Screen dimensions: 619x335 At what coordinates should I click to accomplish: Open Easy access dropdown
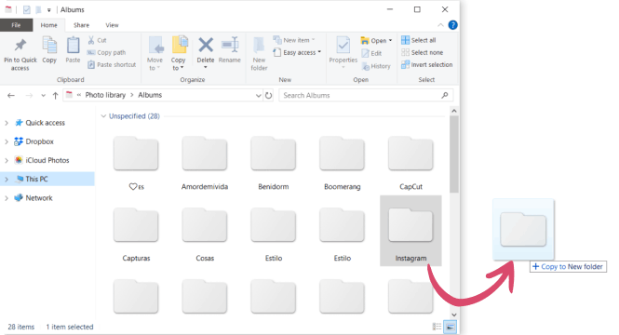pyautogui.click(x=297, y=52)
